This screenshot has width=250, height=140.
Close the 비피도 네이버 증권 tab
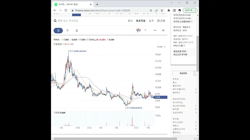pyautogui.click(x=91, y=5)
